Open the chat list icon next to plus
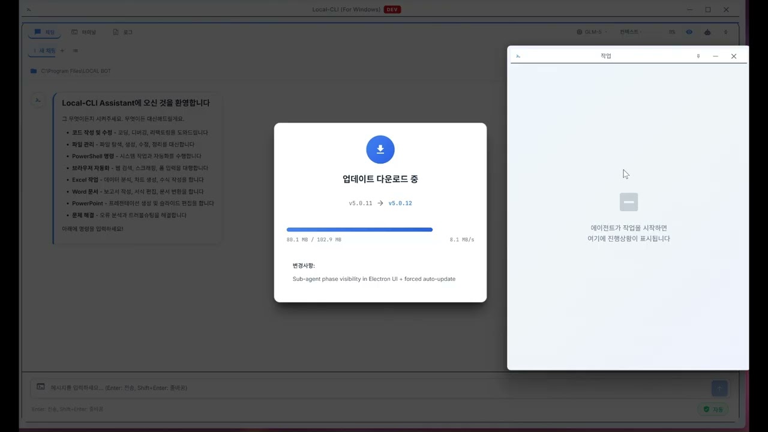Screen dimensions: 768x432 click(76, 51)
